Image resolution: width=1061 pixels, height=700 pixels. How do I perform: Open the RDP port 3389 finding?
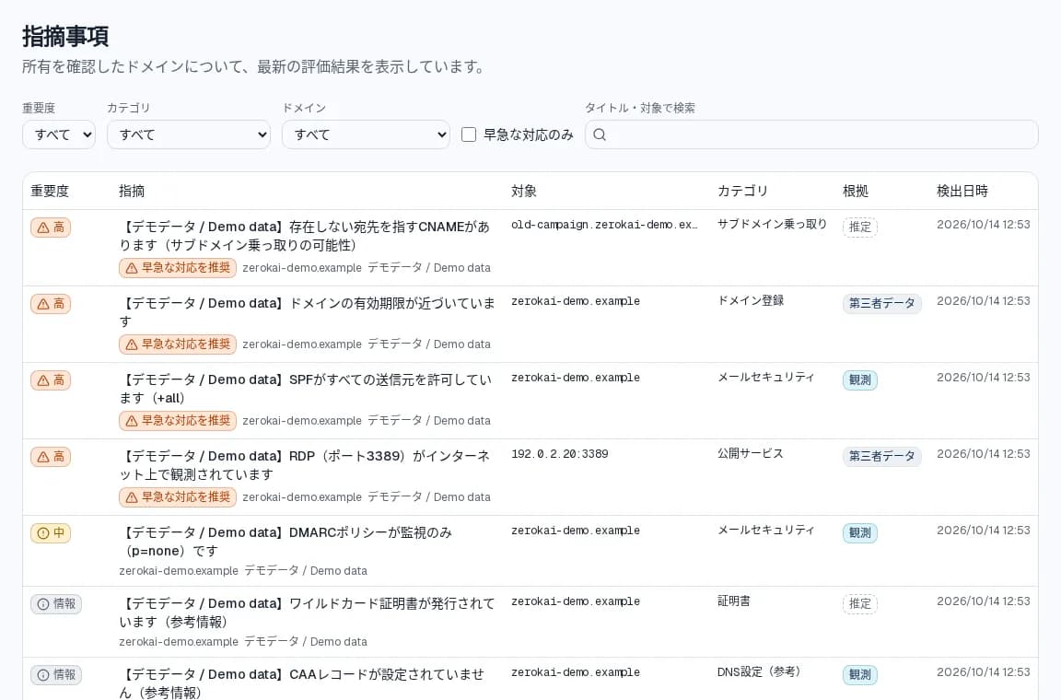click(305, 465)
